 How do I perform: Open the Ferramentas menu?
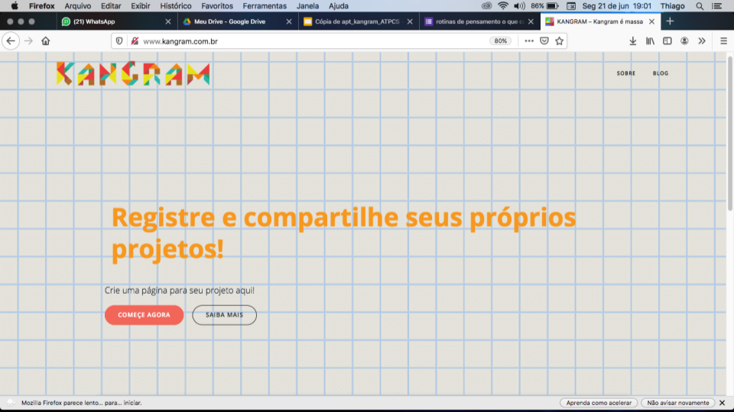coord(265,6)
